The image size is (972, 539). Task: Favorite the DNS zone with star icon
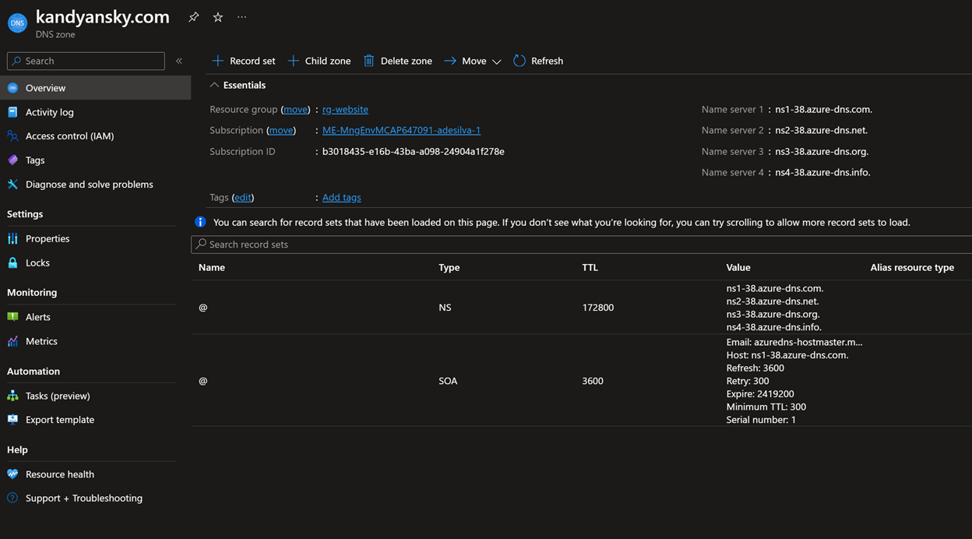[x=218, y=17]
